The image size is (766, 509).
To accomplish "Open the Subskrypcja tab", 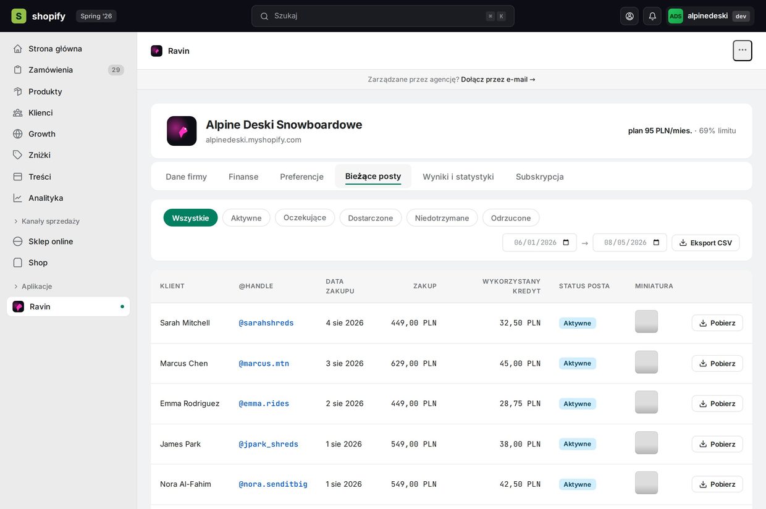I will [x=540, y=177].
